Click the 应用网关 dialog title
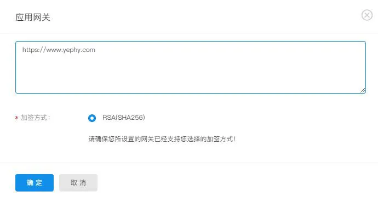 pos(33,18)
